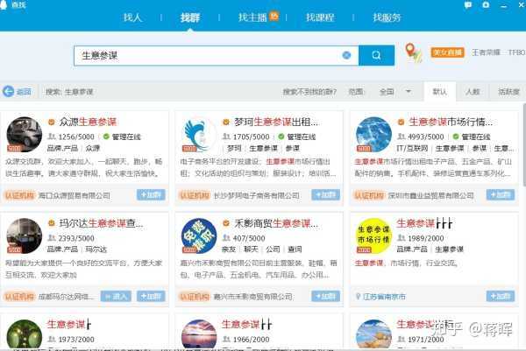
Task: Click 江苏省南京市 location text
Action: (385, 297)
